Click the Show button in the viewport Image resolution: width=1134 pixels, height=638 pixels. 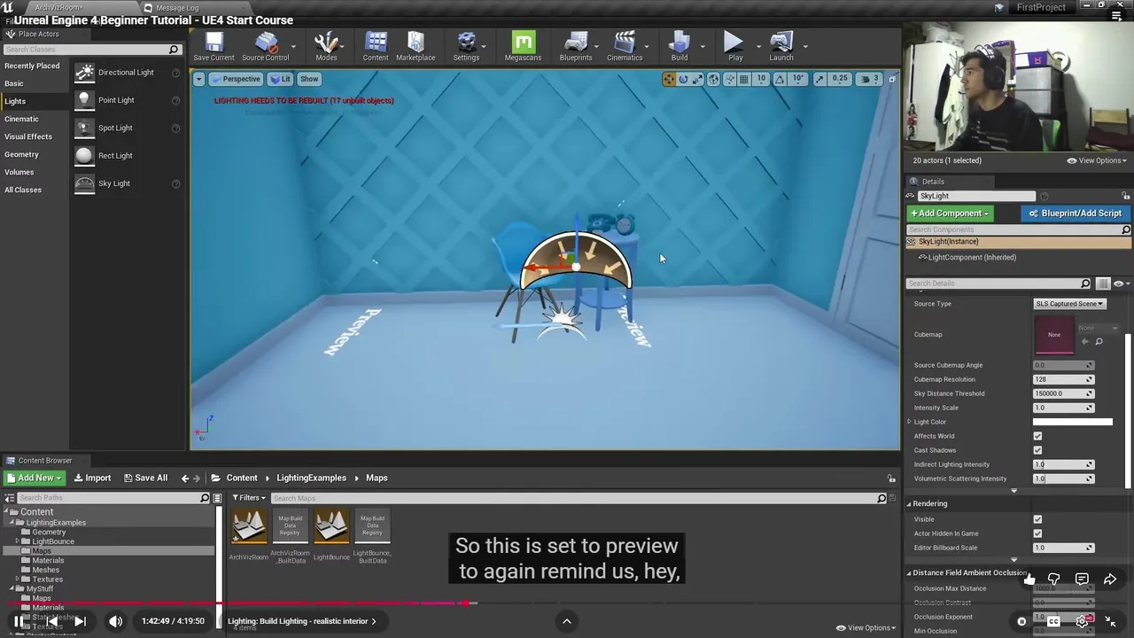[x=309, y=79]
